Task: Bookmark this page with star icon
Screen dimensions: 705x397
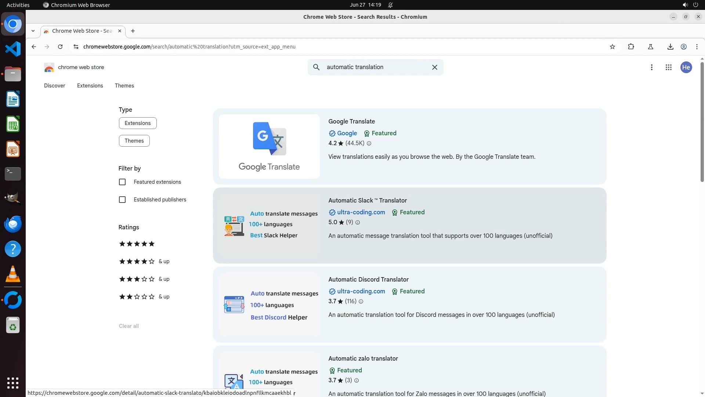Action: (x=612, y=47)
